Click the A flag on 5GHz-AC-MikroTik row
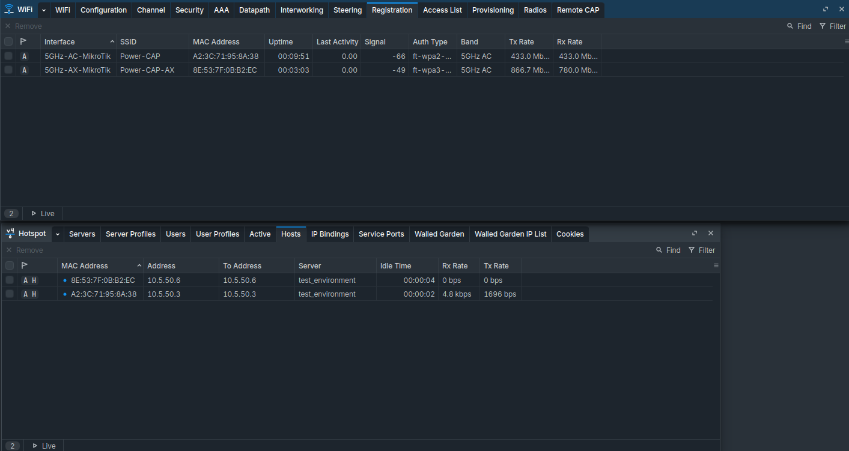The width and height of the screenshot is (849, 451). (x=24, y=56)
